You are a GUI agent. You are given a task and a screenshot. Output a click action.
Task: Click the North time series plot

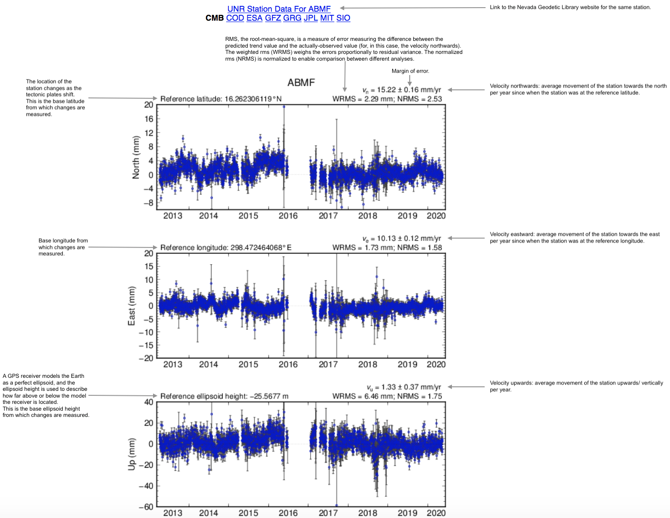301,157
